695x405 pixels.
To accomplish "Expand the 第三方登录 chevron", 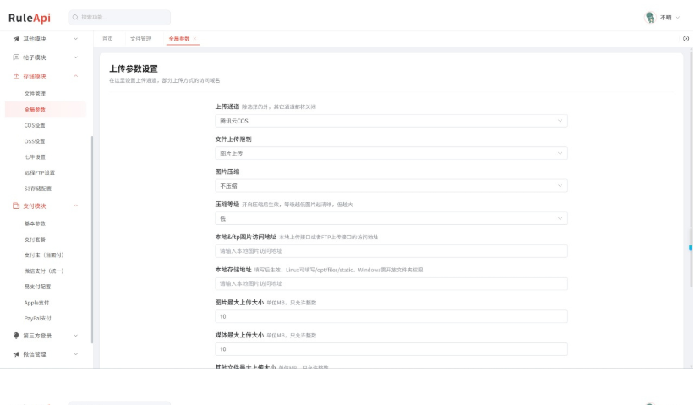I will 76,336.
